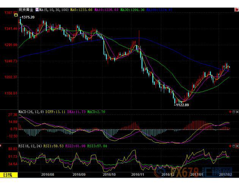Select the 日线 daily period tab

click(x=8, y=174)
